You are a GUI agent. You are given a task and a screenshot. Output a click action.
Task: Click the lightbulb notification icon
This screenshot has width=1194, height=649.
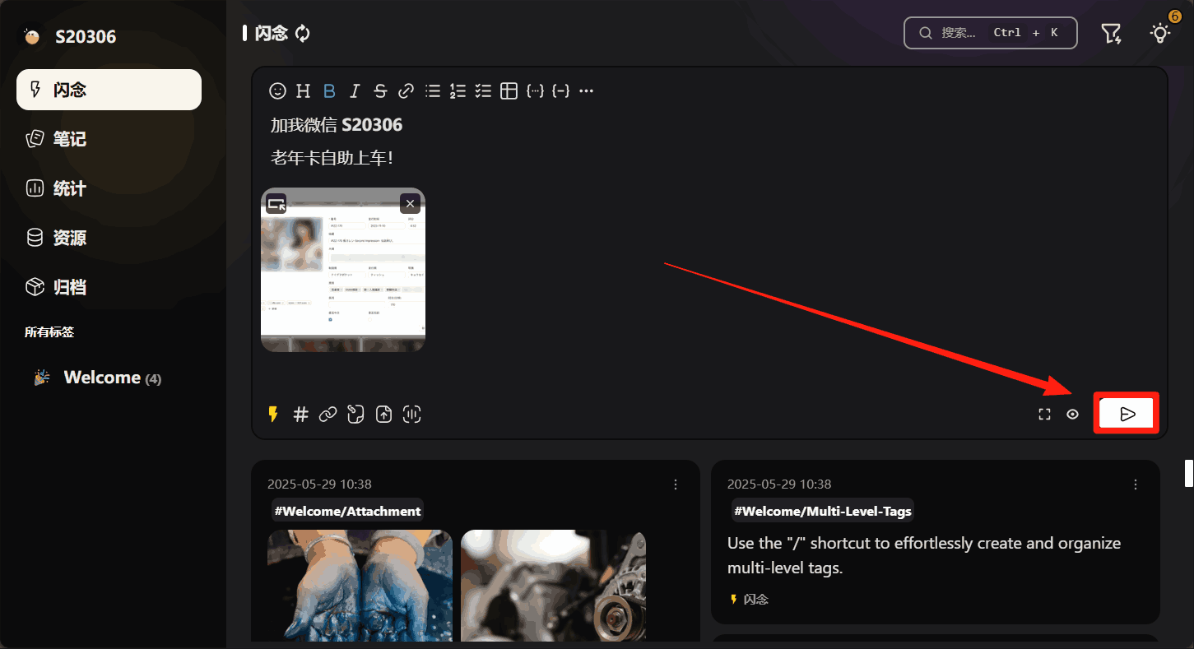pyautogui.click(x=1160, y=34)
